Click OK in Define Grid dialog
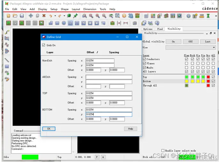 pos(49,129)
